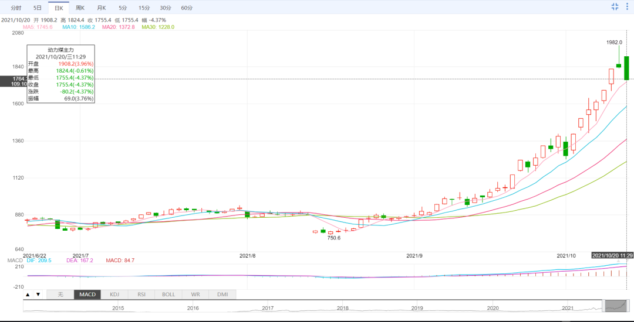Click the 2021/9 date axis label
634x322 pixels.
(414, 255)
